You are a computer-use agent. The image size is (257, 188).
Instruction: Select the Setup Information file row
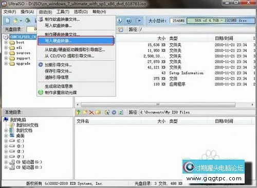(x=187, y=73)
